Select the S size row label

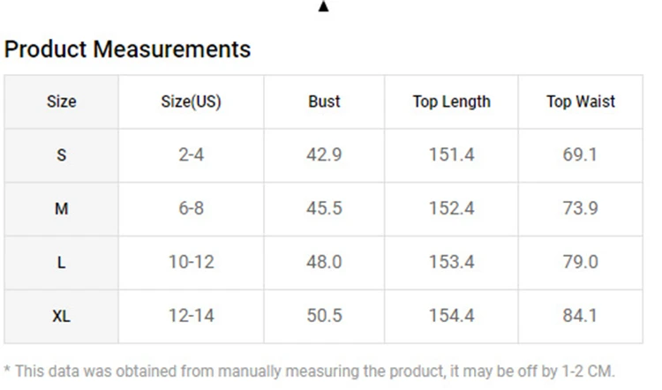62,155
